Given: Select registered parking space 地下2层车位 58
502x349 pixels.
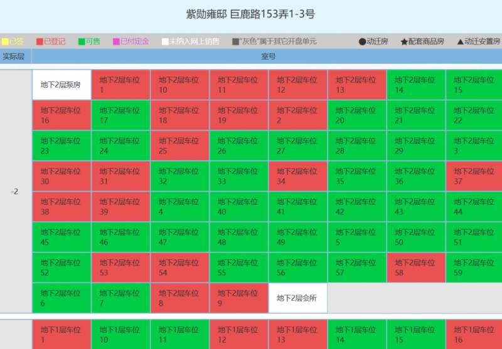Looking at the screenshot, I should [416, 268].
